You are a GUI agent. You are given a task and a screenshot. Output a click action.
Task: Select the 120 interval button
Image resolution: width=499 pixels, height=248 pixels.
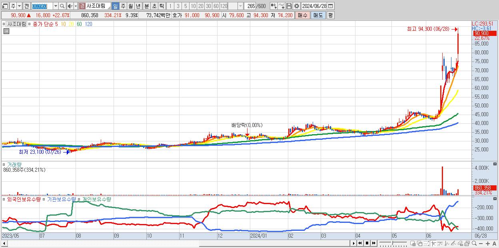(x=224, y=6)
